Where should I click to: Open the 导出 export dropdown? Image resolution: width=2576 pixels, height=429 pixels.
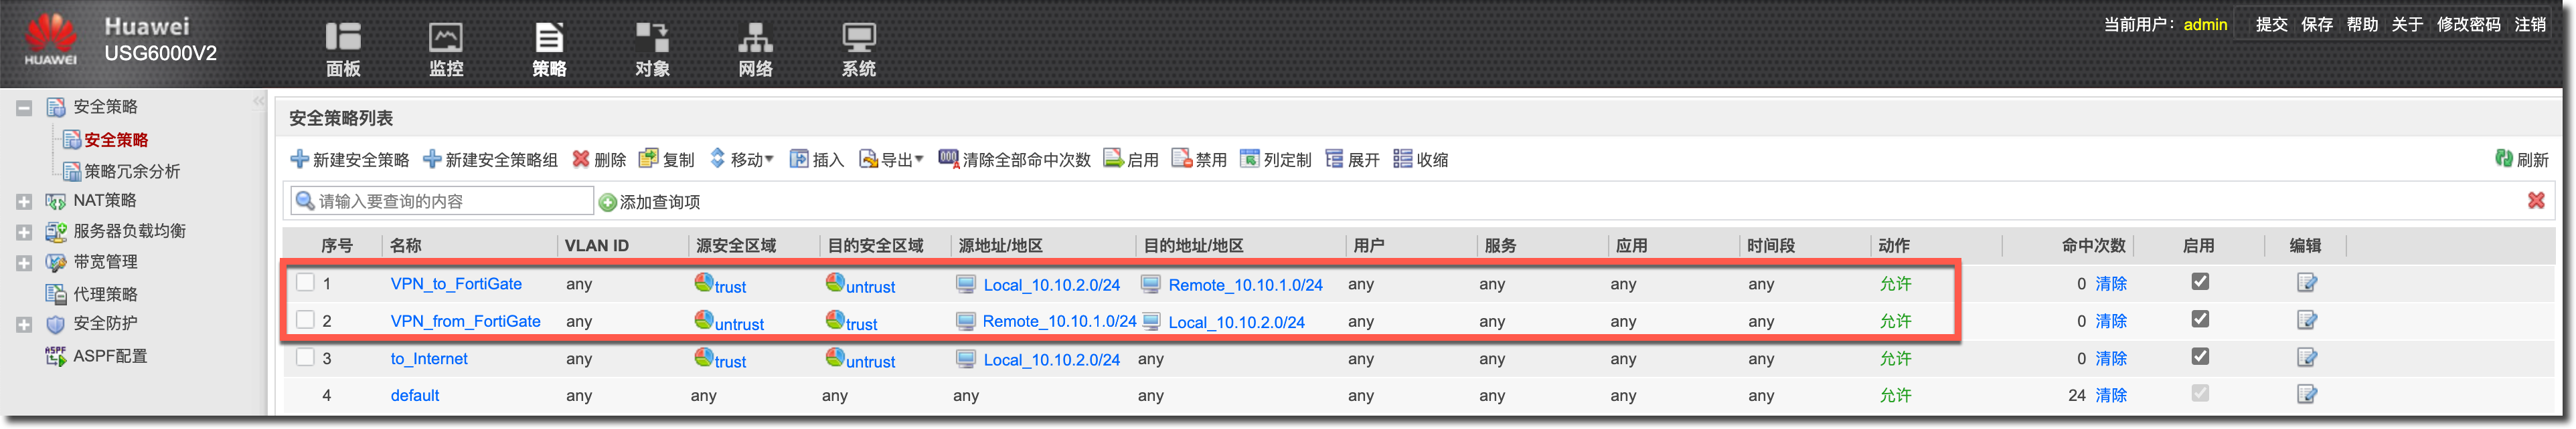[x=891, y=160]
